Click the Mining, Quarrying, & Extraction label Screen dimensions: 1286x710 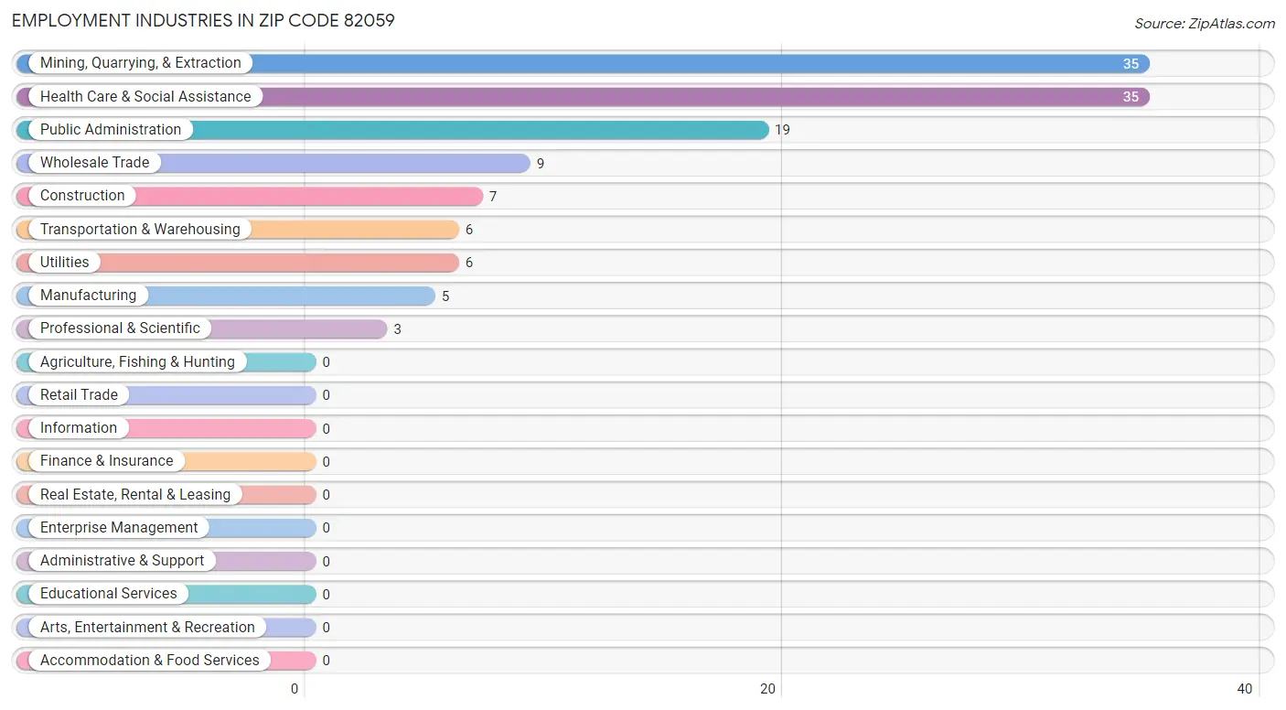point(140,63)
